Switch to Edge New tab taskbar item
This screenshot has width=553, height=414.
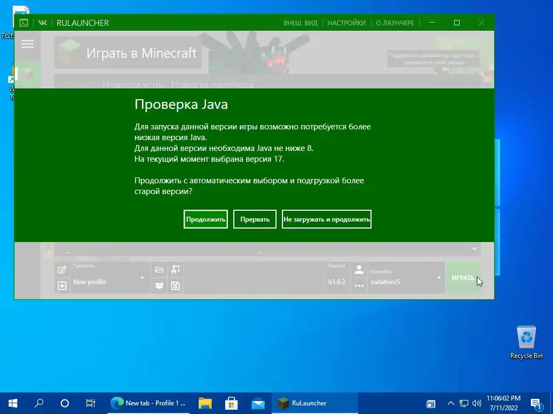click(x=149, y=403)
